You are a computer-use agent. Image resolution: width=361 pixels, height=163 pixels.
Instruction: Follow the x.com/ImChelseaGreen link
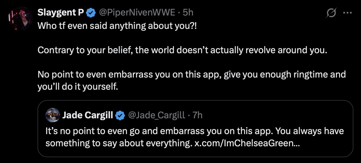247,143
